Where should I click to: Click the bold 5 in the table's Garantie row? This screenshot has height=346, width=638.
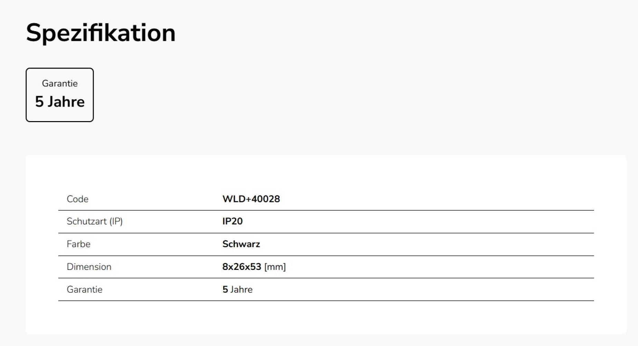[225, 289]
